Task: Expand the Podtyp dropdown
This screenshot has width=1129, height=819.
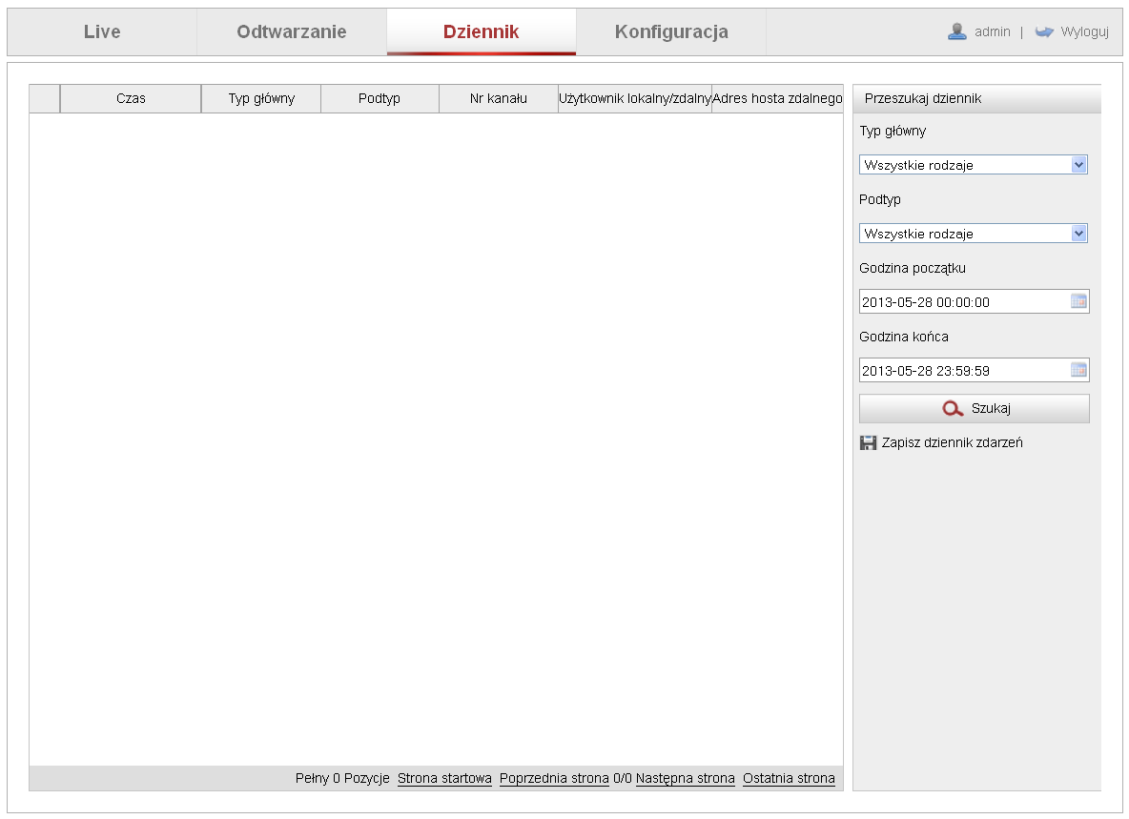Action: tap(973, 234)
